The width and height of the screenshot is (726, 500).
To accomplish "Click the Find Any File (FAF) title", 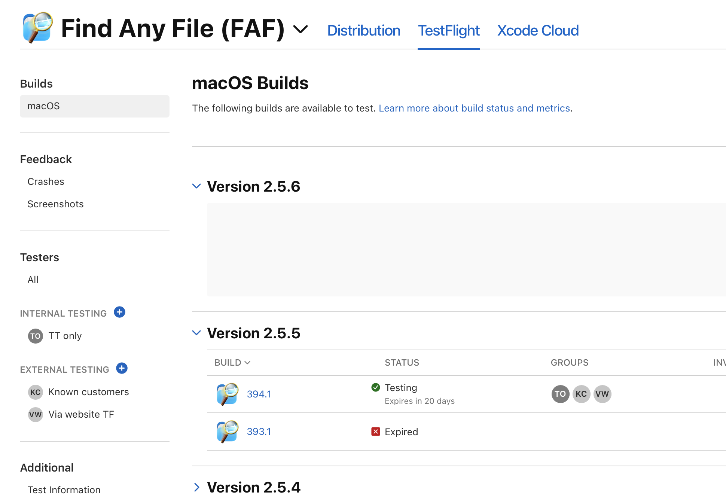I will (x=173, y=28).
